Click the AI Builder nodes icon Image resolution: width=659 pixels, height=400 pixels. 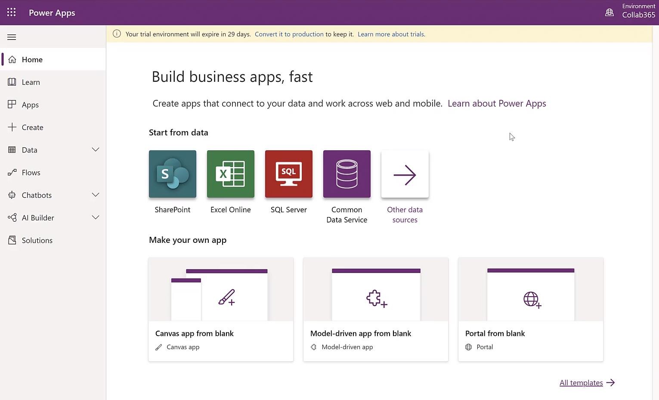click(12, 217)
